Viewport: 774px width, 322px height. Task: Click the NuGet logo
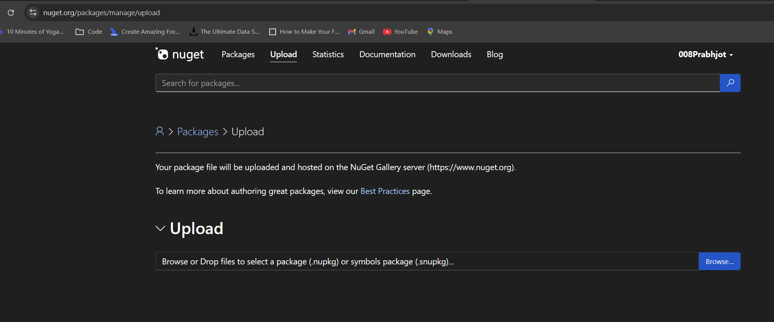click(180, 54)
